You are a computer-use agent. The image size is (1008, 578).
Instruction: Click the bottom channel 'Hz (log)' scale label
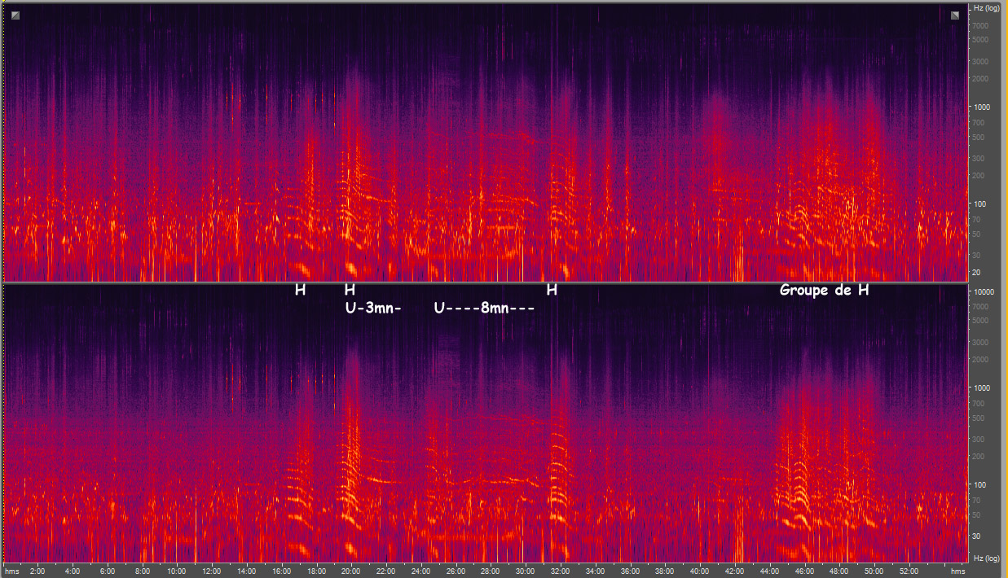[x=986, y=557]
